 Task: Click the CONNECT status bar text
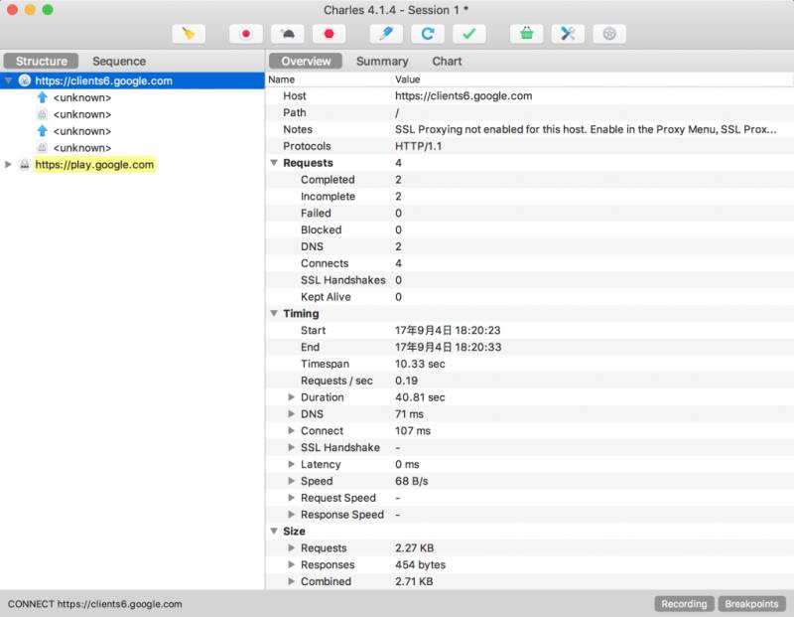tap(94, 604)
